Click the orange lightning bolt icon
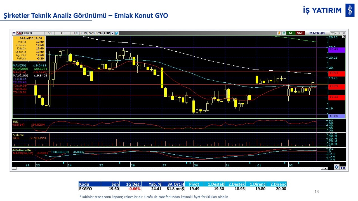Image resolution: width=358 pixels, height=201 pixels. point(279,33)
